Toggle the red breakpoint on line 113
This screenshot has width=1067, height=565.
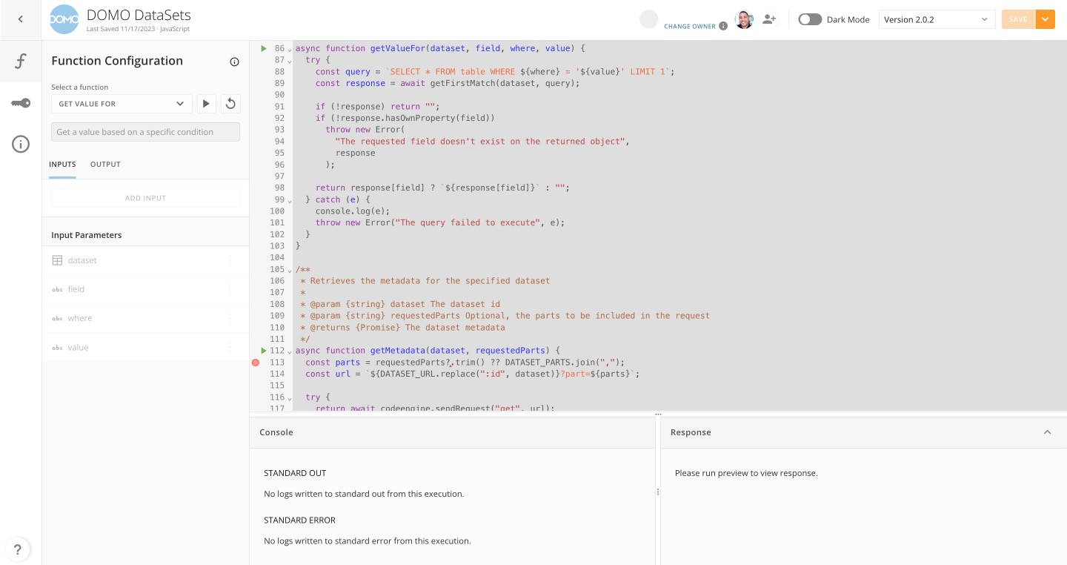coord(256,362)
